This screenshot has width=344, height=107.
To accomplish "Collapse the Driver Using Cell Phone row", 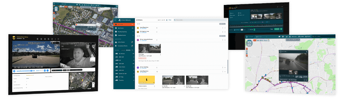I will click(x=225, y=40).
